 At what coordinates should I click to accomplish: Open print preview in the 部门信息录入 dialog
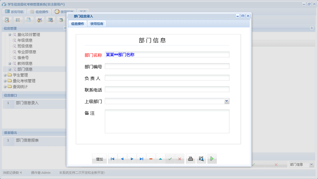coord(201,158)
